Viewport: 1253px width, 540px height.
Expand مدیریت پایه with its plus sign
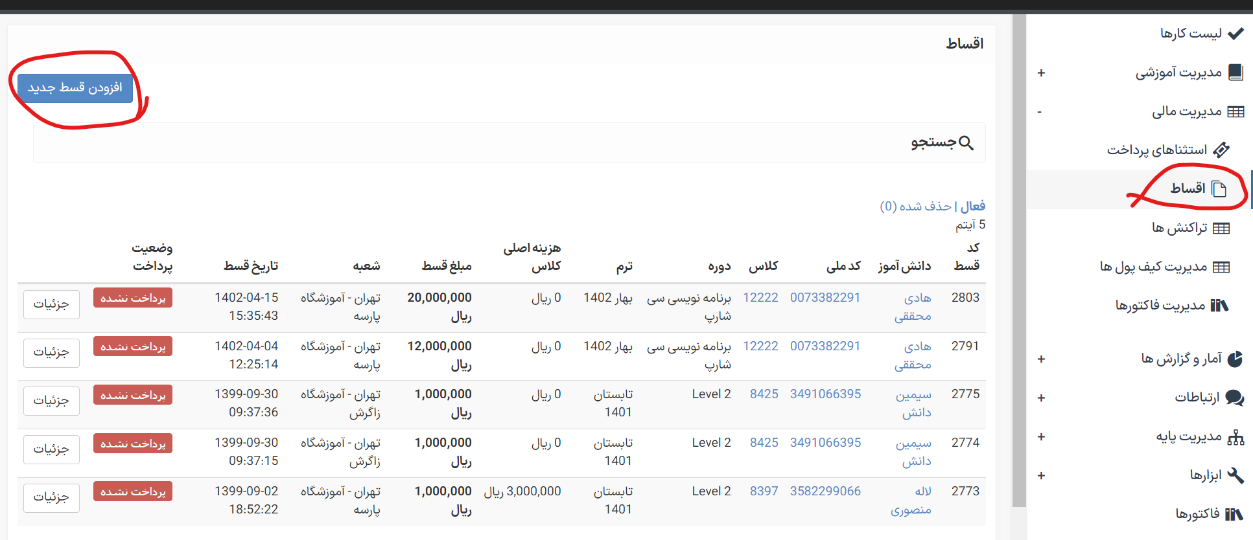pos(1041,437)
